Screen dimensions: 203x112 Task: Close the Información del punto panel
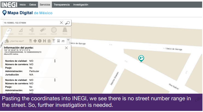coord(66,48)
